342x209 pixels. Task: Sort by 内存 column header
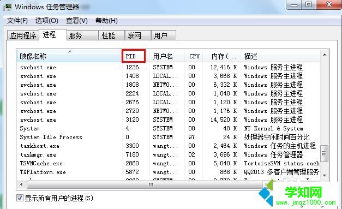click(222, 56)
